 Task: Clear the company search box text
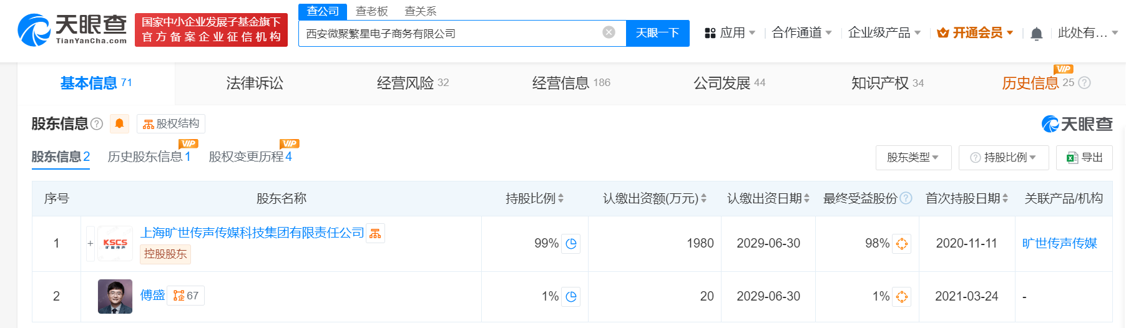pos(609,32)
